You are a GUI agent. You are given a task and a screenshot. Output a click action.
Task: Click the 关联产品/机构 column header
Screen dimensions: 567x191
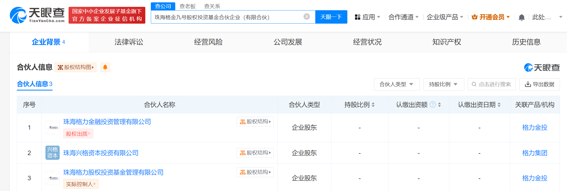pyautogui.click(x=535, y=105)
